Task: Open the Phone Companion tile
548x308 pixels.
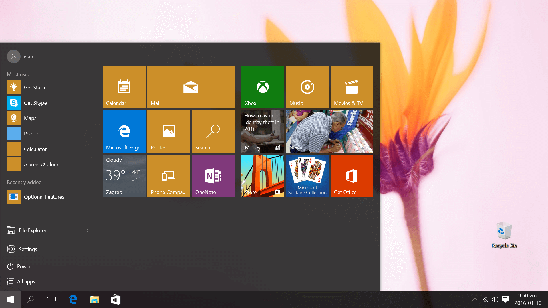Action: pyautogui.click(x=168, y=176)
